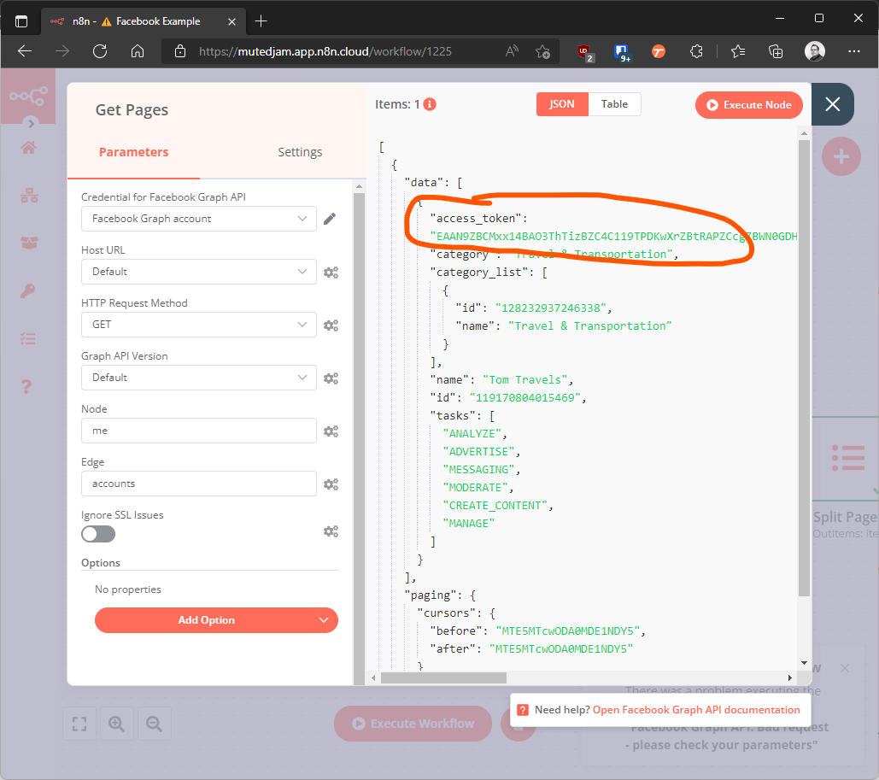Switch the response view to Table
Viewport: 879px width, 780px height.
pos(614,103)
